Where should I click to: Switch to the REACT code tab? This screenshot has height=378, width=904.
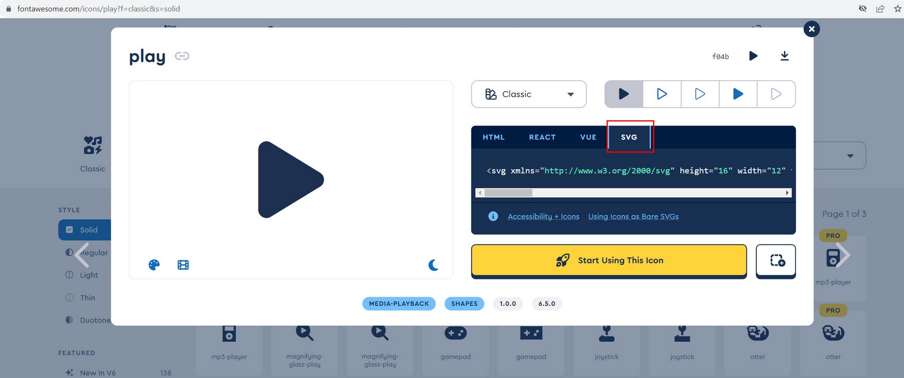pyautogui.click(x=542, y=137)
